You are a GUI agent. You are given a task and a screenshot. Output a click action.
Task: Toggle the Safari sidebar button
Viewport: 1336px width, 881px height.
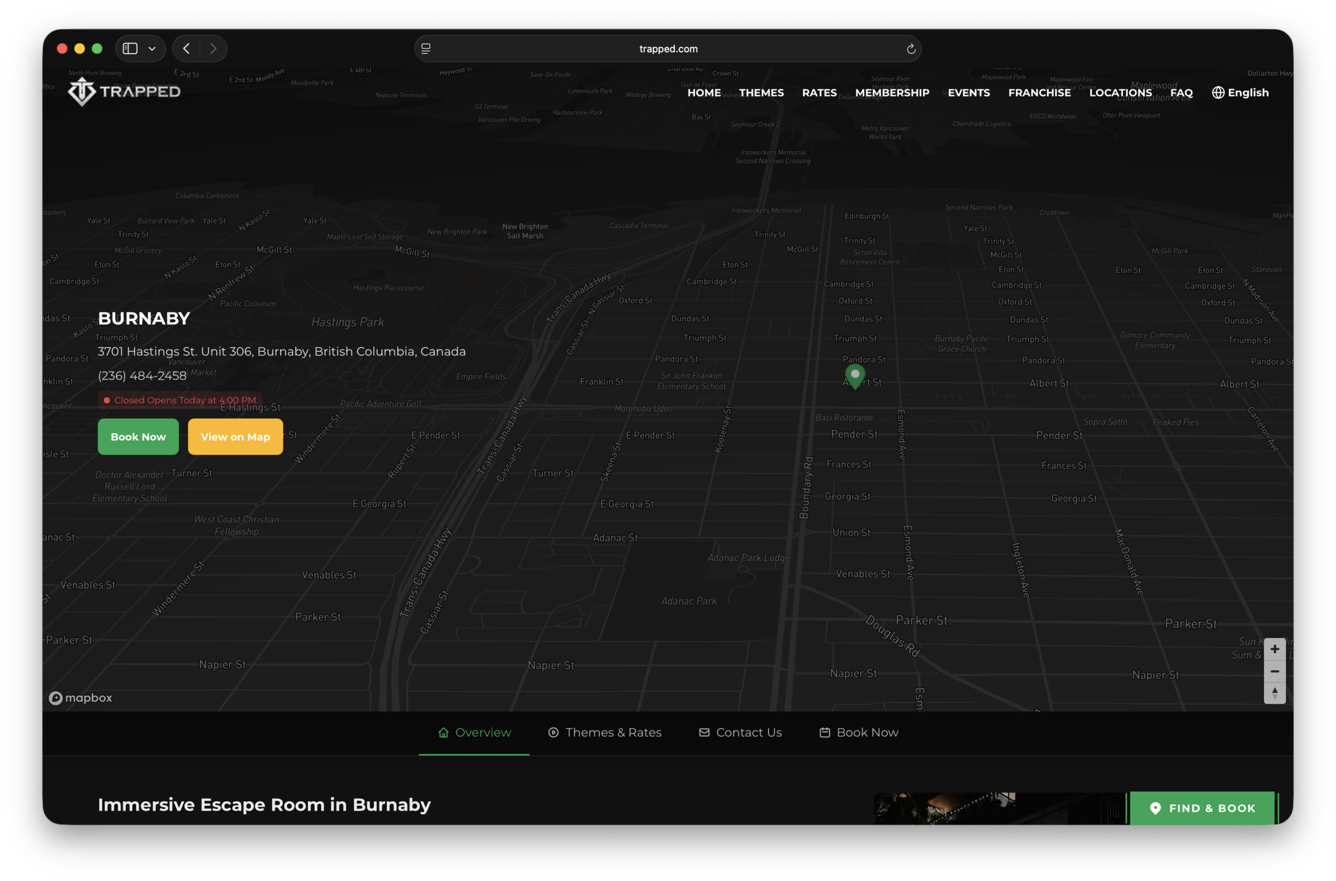130,49
